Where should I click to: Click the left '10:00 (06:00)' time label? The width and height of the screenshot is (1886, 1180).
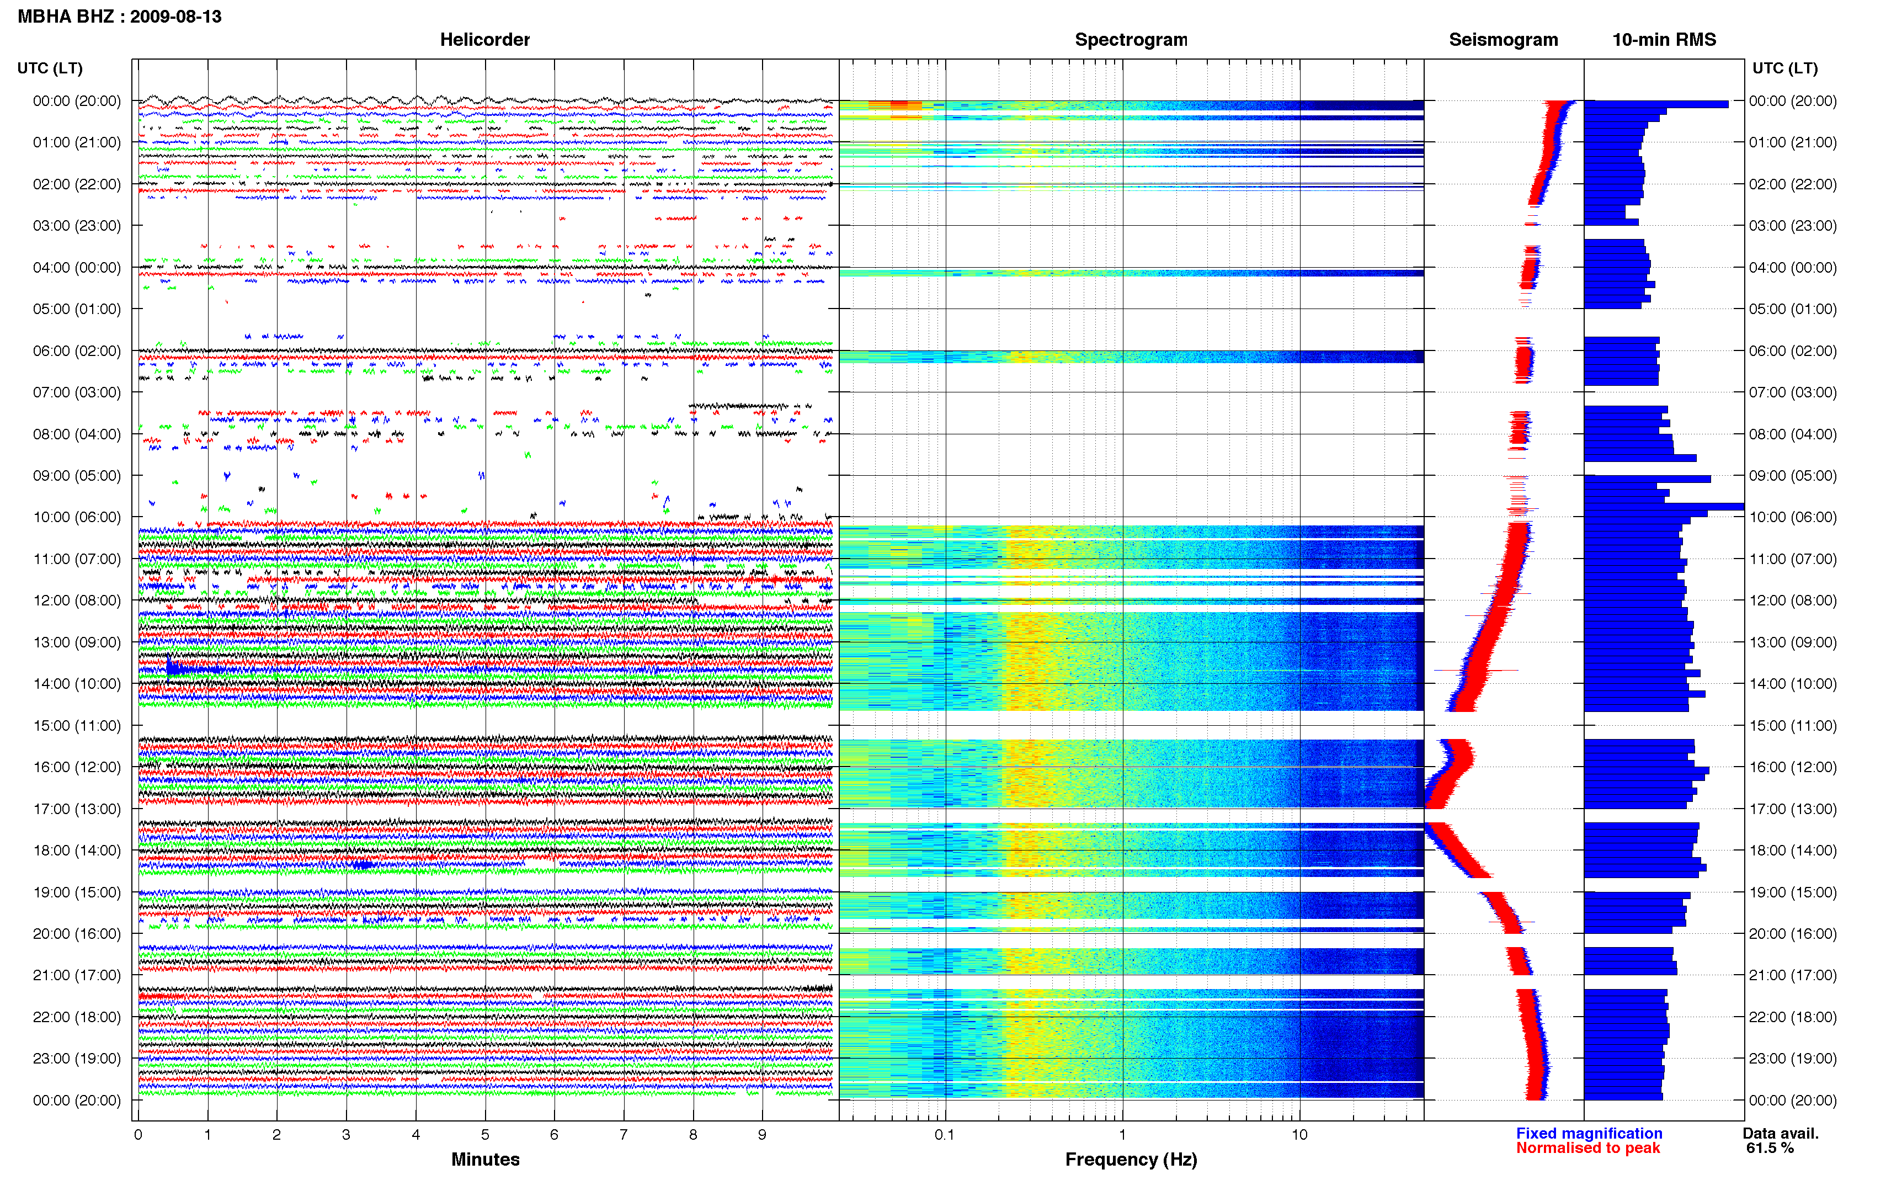pyautogui.click(x=77, y=517)
